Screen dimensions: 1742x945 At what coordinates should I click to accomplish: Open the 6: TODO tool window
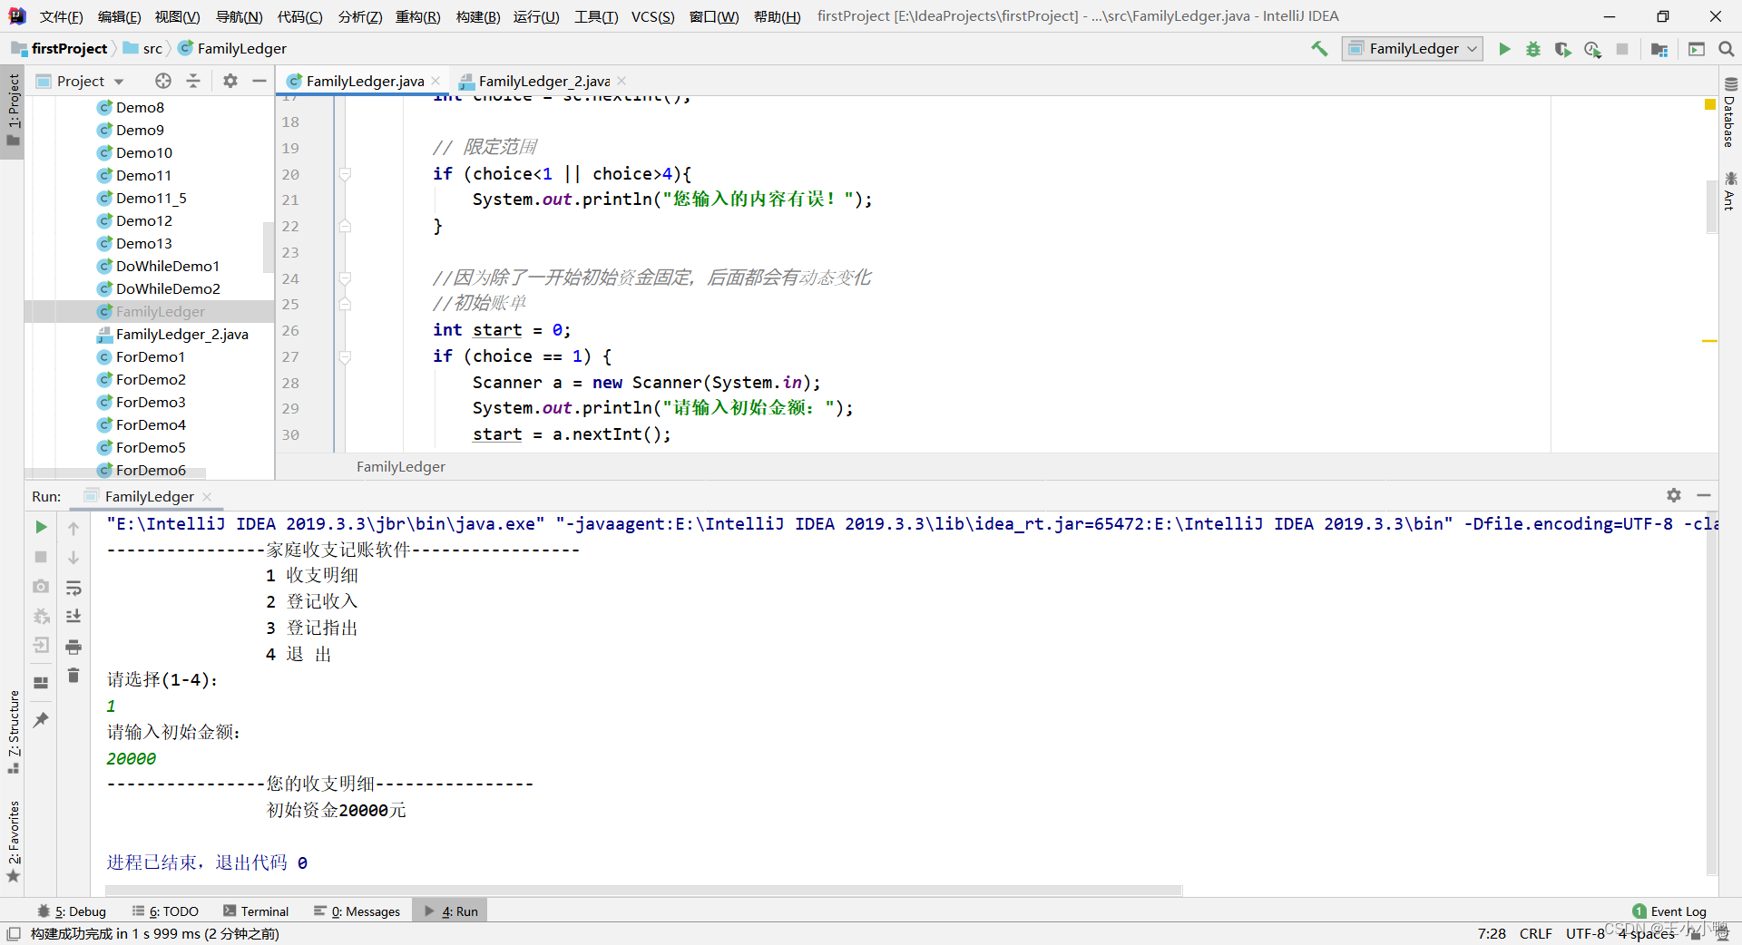click(x=165, y=911)
